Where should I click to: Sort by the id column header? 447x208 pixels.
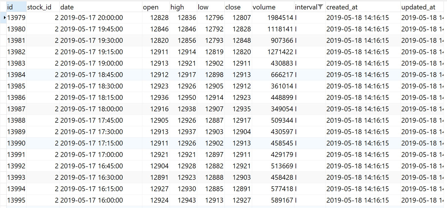[16, 7]
